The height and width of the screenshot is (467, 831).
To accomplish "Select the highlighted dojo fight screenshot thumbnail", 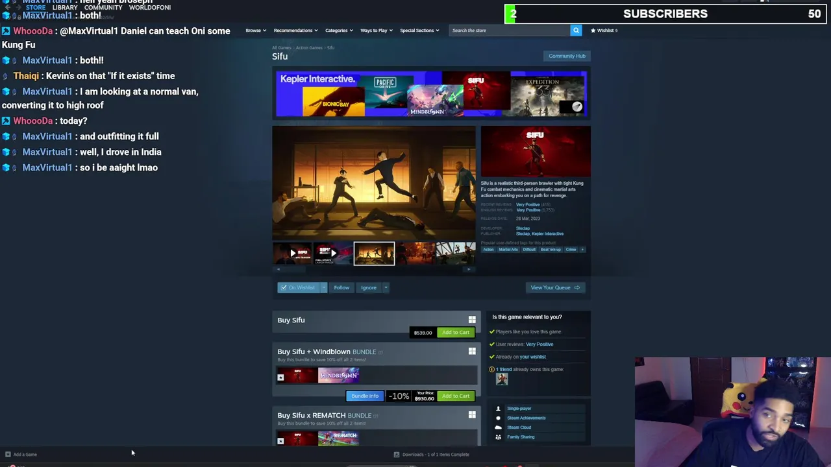I will (374, 253).
